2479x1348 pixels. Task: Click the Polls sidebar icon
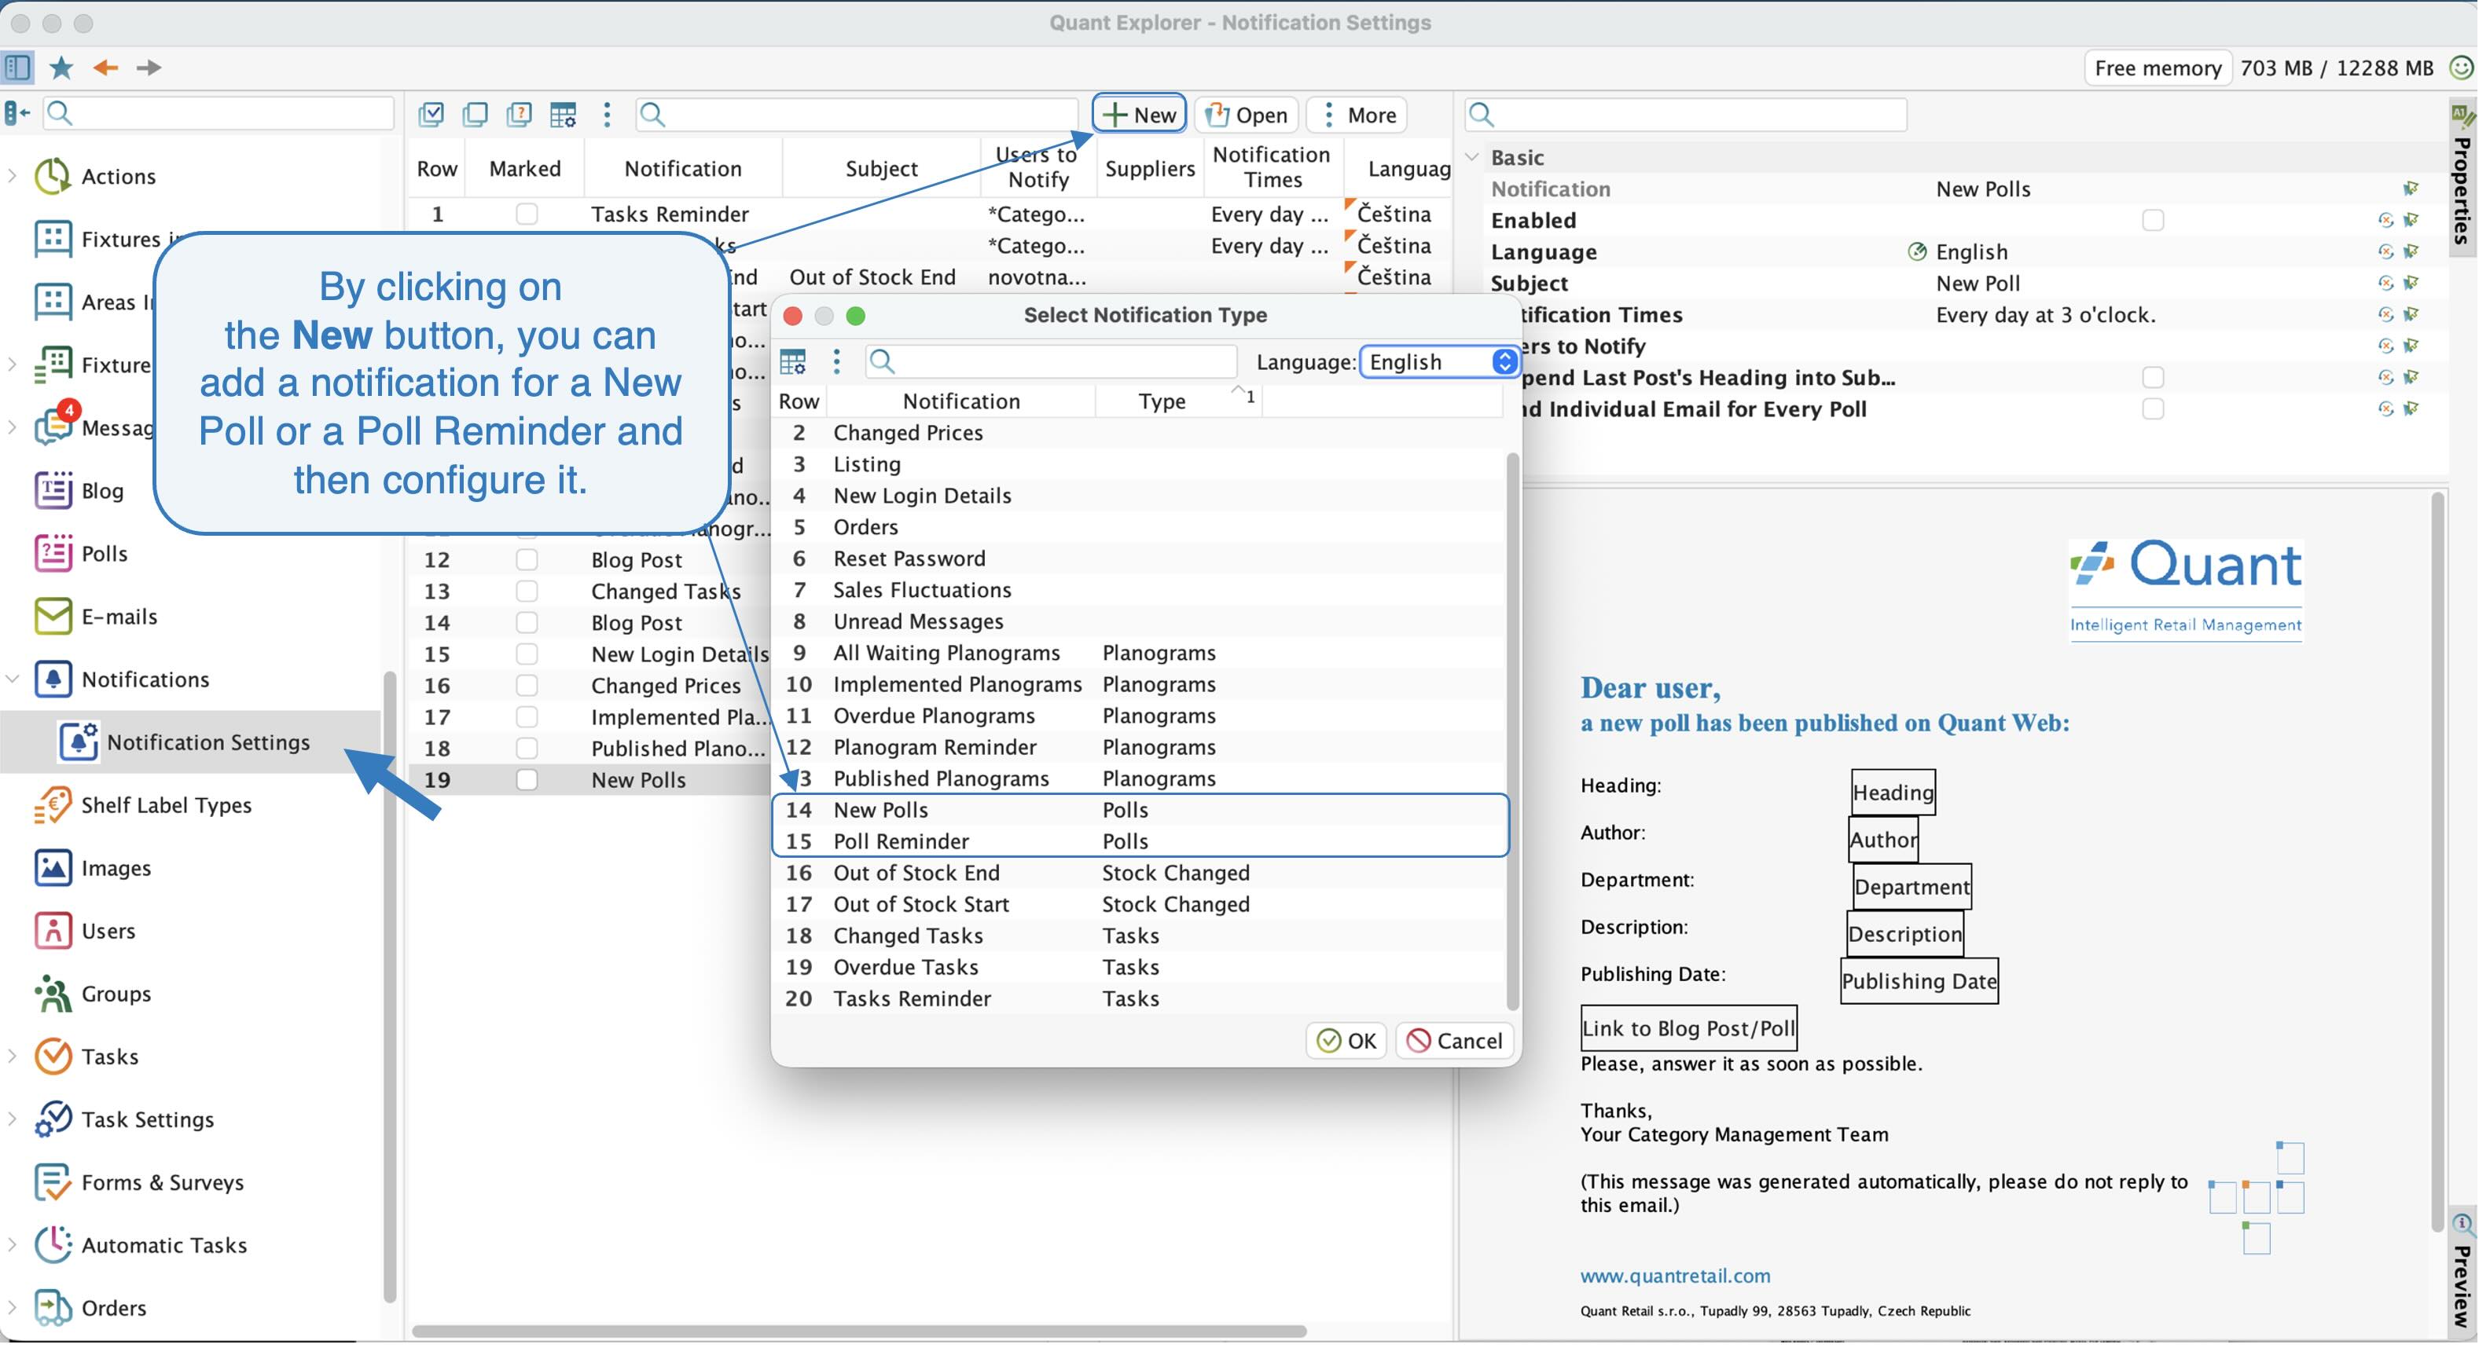(53, 553)
